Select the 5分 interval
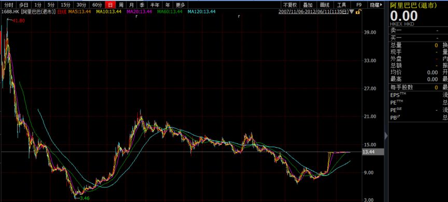This screenshot has width=448, height=202. click(x=51, y=5)
